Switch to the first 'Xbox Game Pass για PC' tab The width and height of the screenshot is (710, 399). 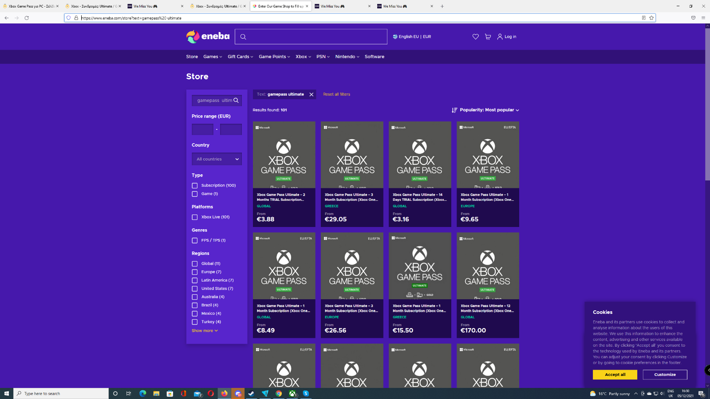coord(31,6)
